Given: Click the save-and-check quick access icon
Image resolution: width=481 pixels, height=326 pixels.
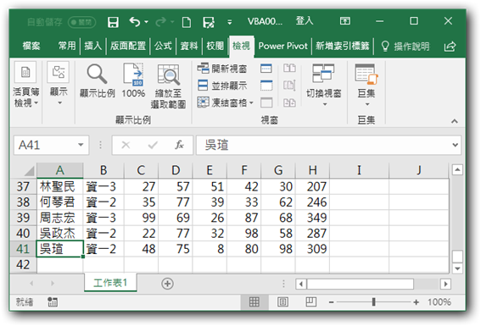Looking at the screenshot, I should 209,22.
